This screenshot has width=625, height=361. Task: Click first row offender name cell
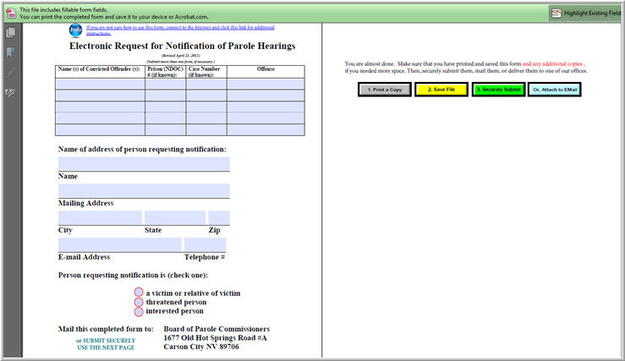[101, 84]
